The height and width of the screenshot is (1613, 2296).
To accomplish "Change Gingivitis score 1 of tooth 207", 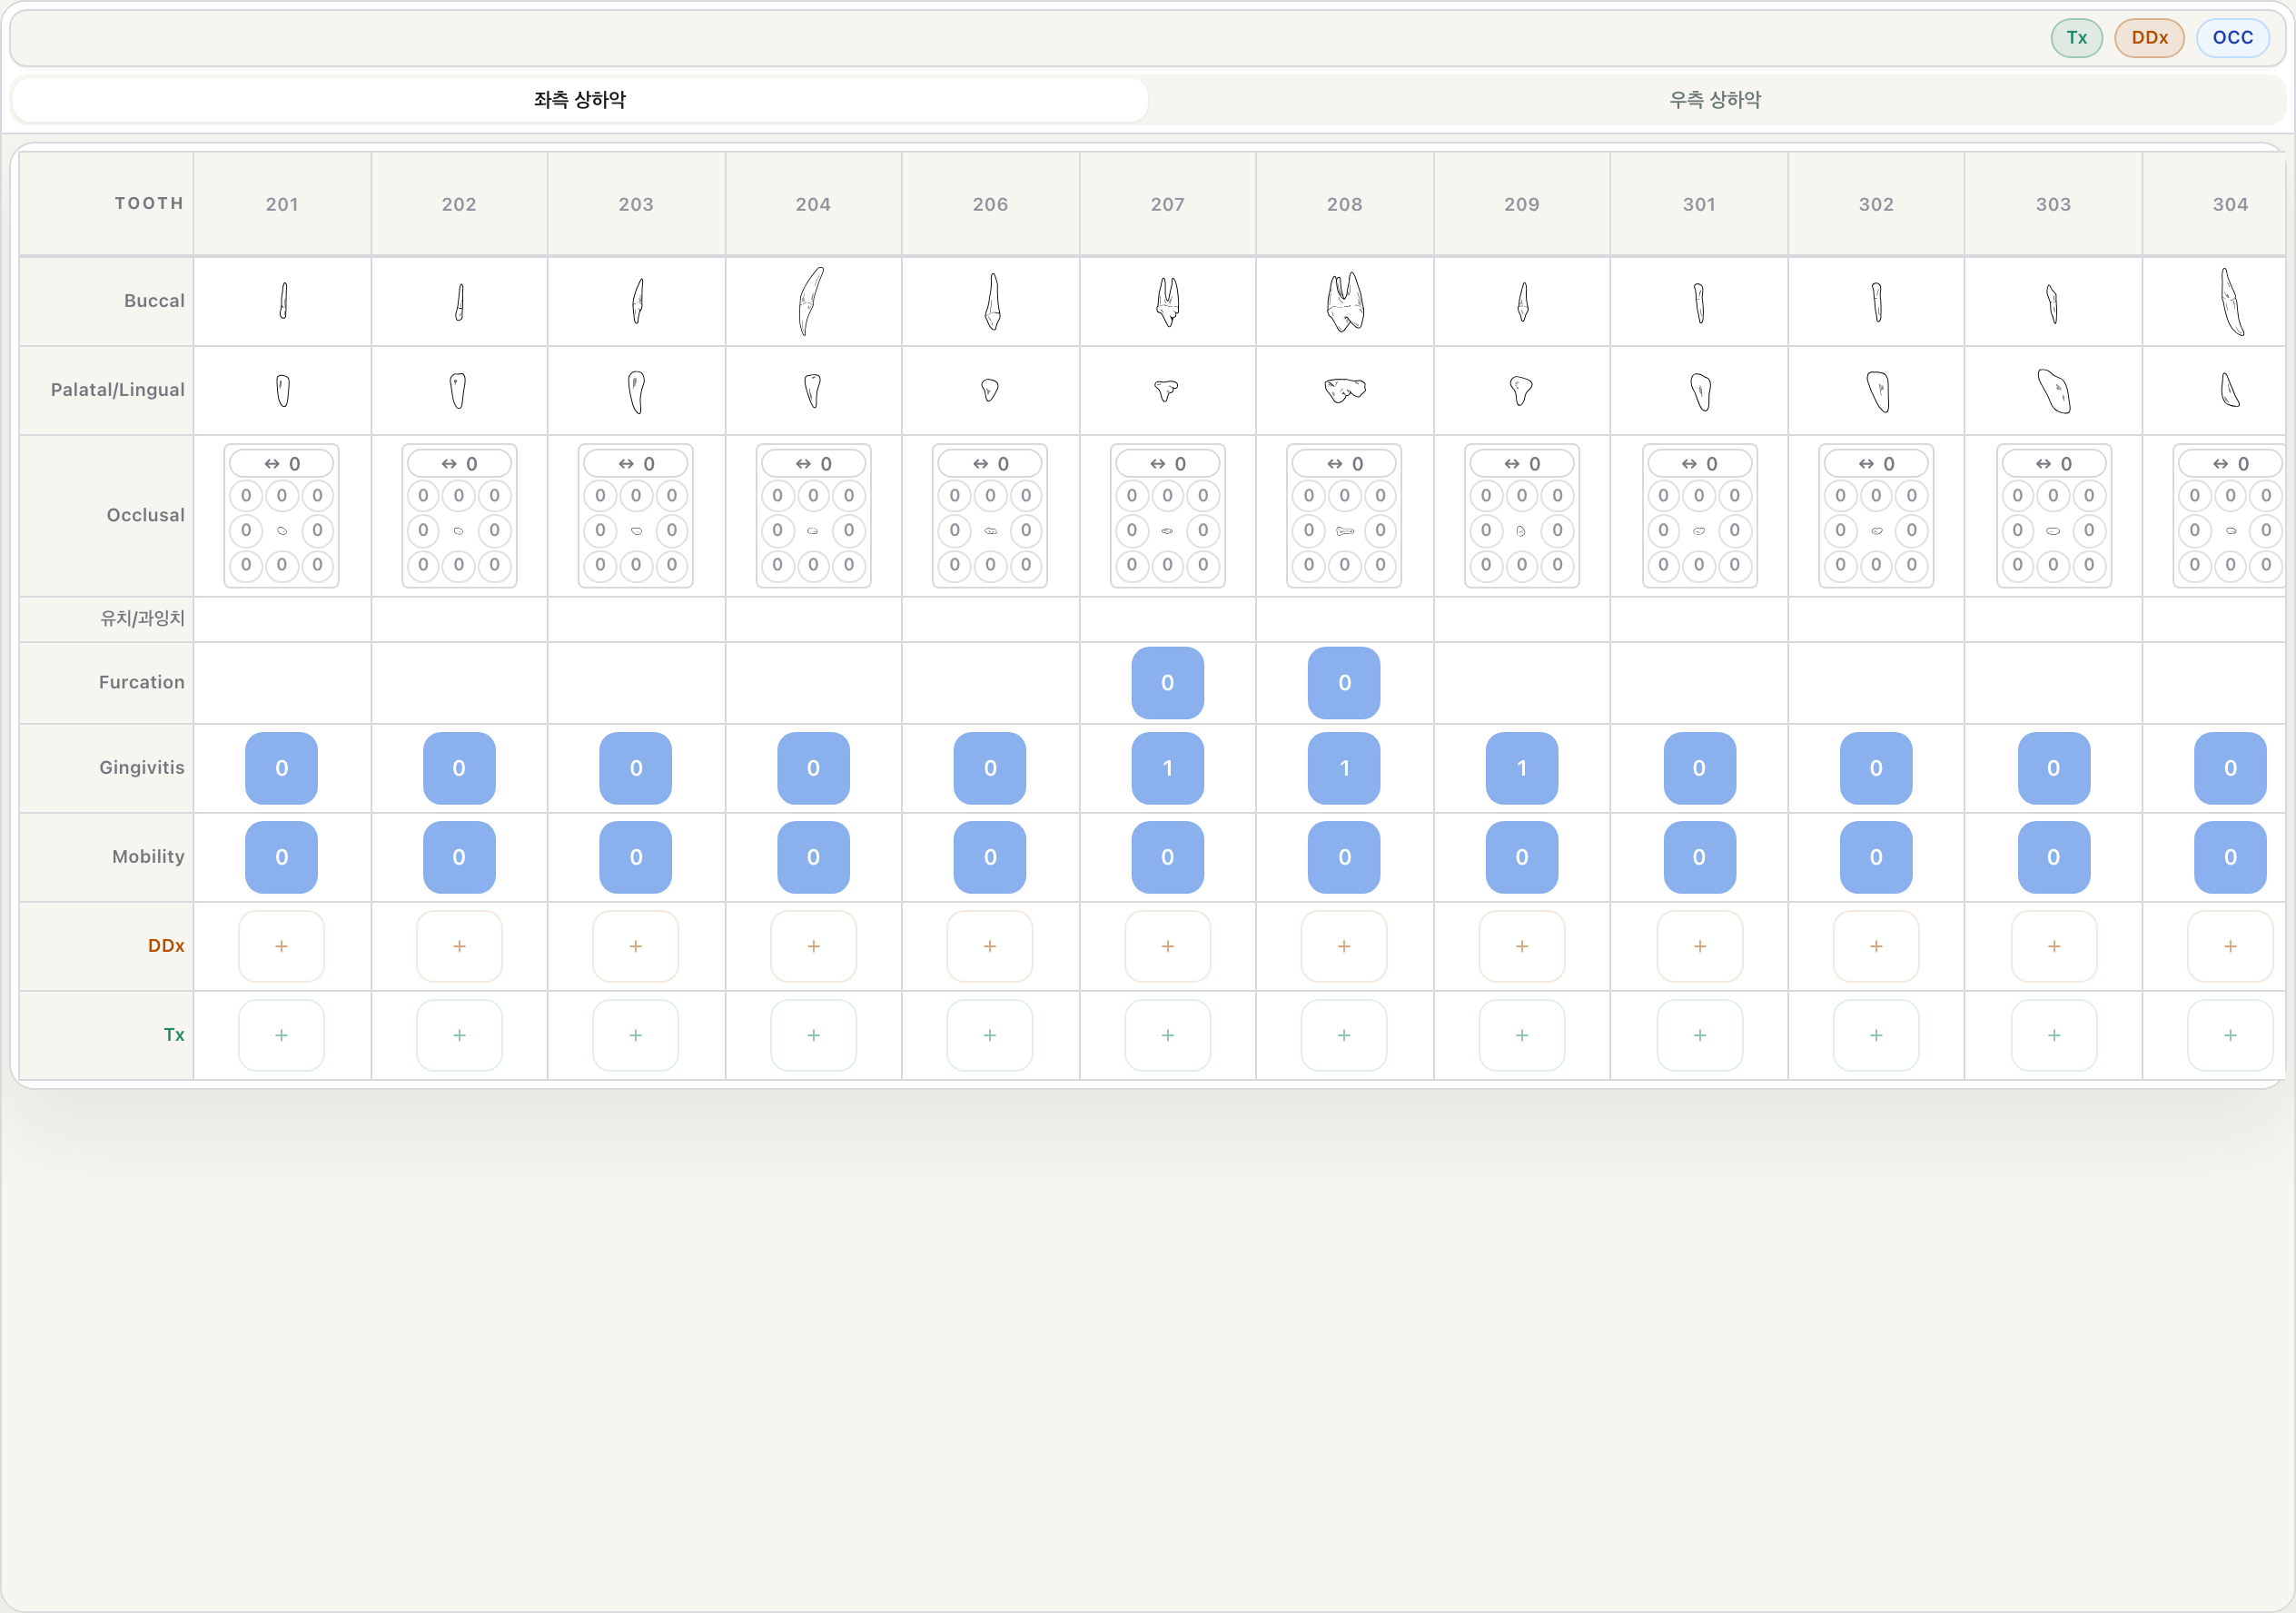I will point(1167,768).
